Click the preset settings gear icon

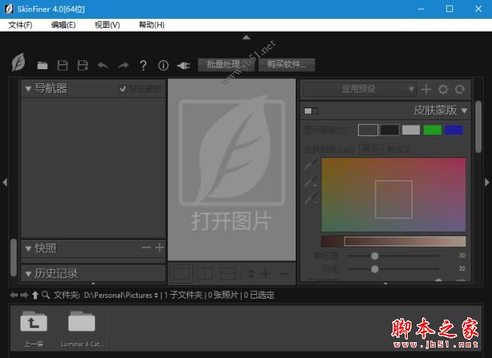[443, 89]
